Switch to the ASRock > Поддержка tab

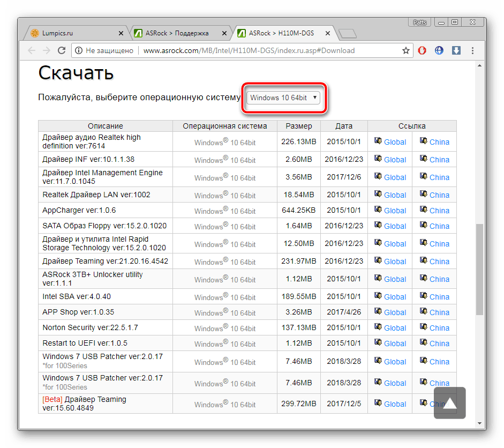pos(177,33)
